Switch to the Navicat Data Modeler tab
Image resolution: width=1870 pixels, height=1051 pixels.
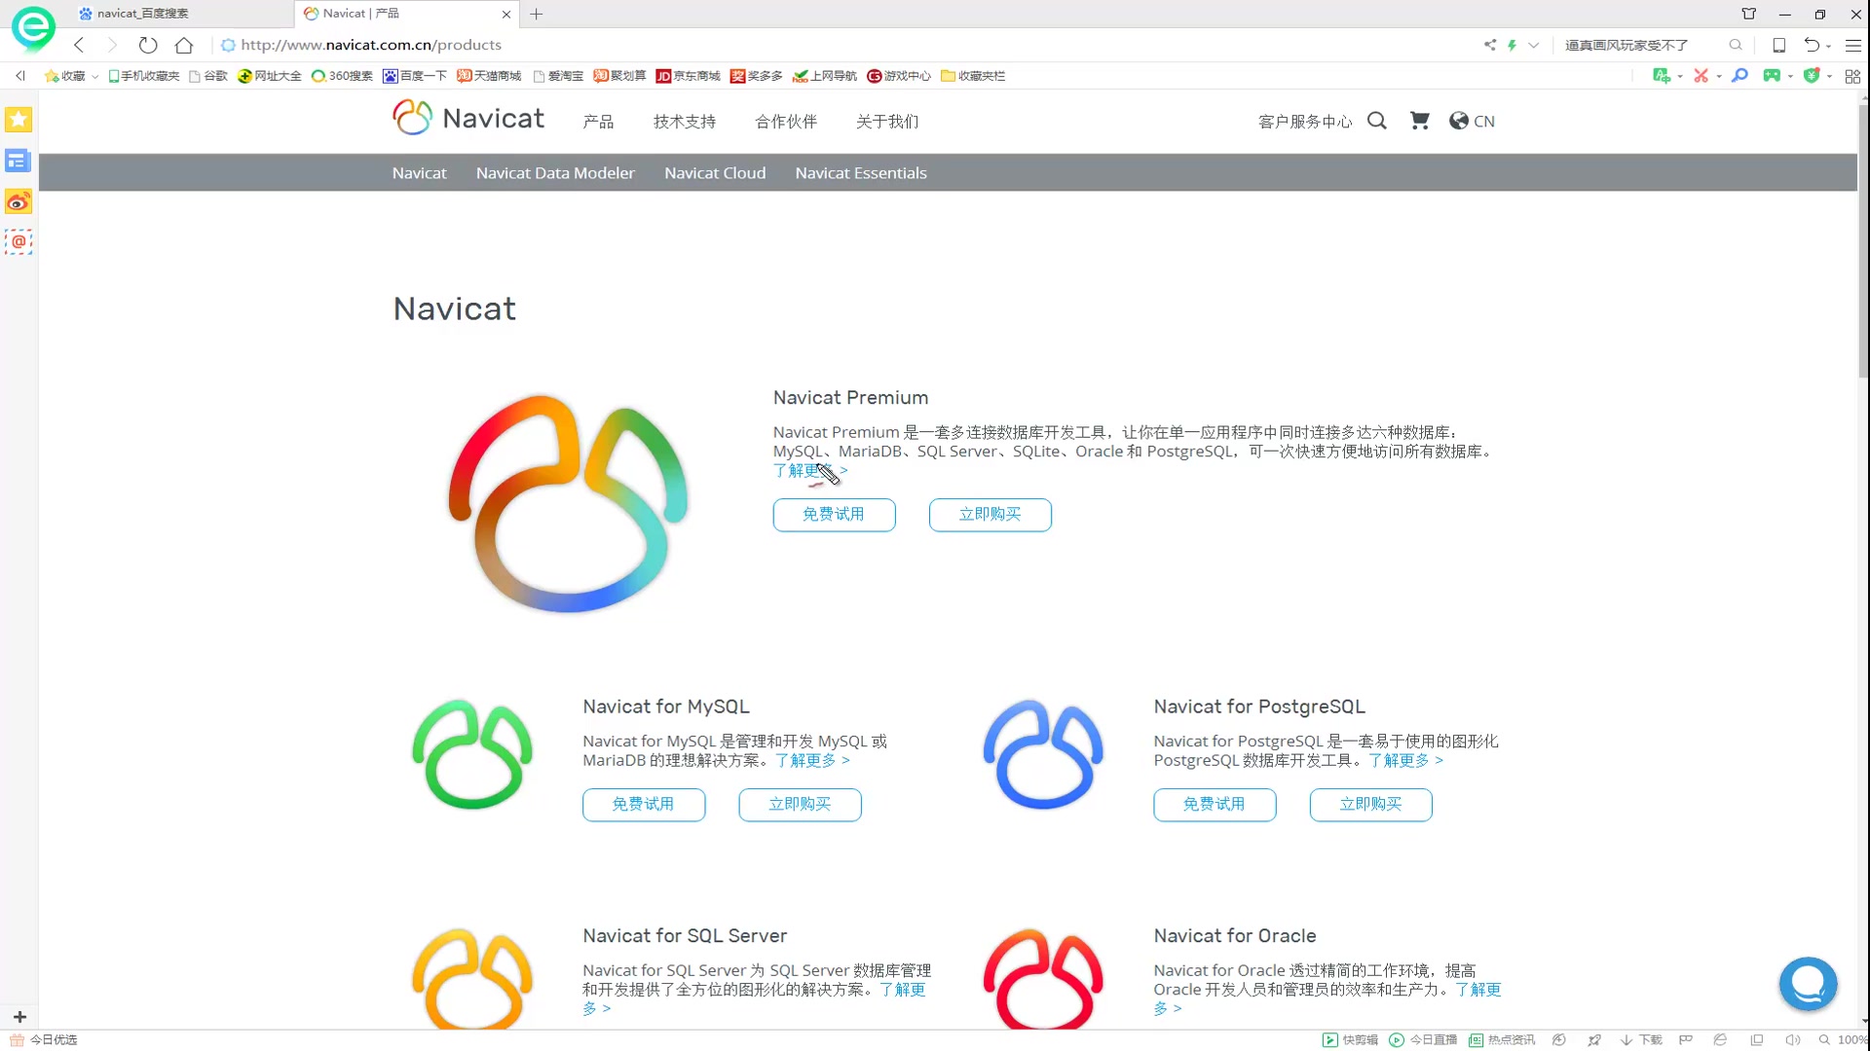[x=554, y=172]
